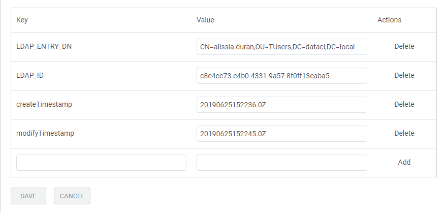Delete the modifyTimestamp attribute
This screenshot has width=447, height=213.
click(404, 133)
